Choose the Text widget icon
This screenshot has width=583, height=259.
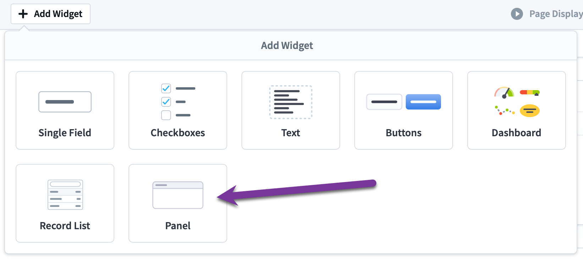(x=291, y=102)
